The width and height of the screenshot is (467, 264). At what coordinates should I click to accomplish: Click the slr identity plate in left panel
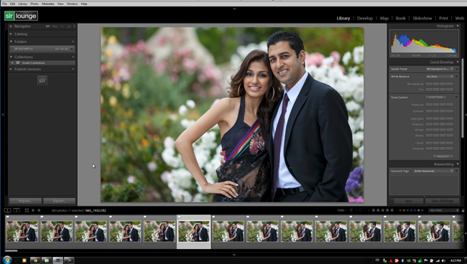[x=42, y=80]
